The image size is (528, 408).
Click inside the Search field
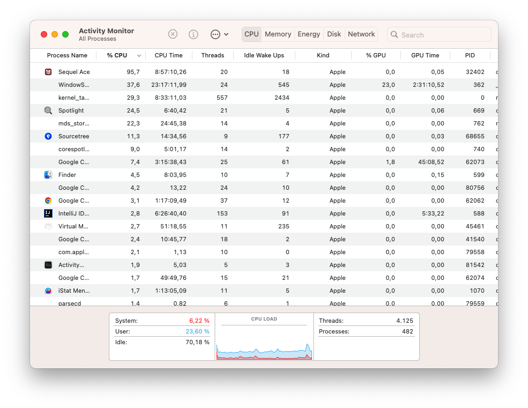coord(438,34)
